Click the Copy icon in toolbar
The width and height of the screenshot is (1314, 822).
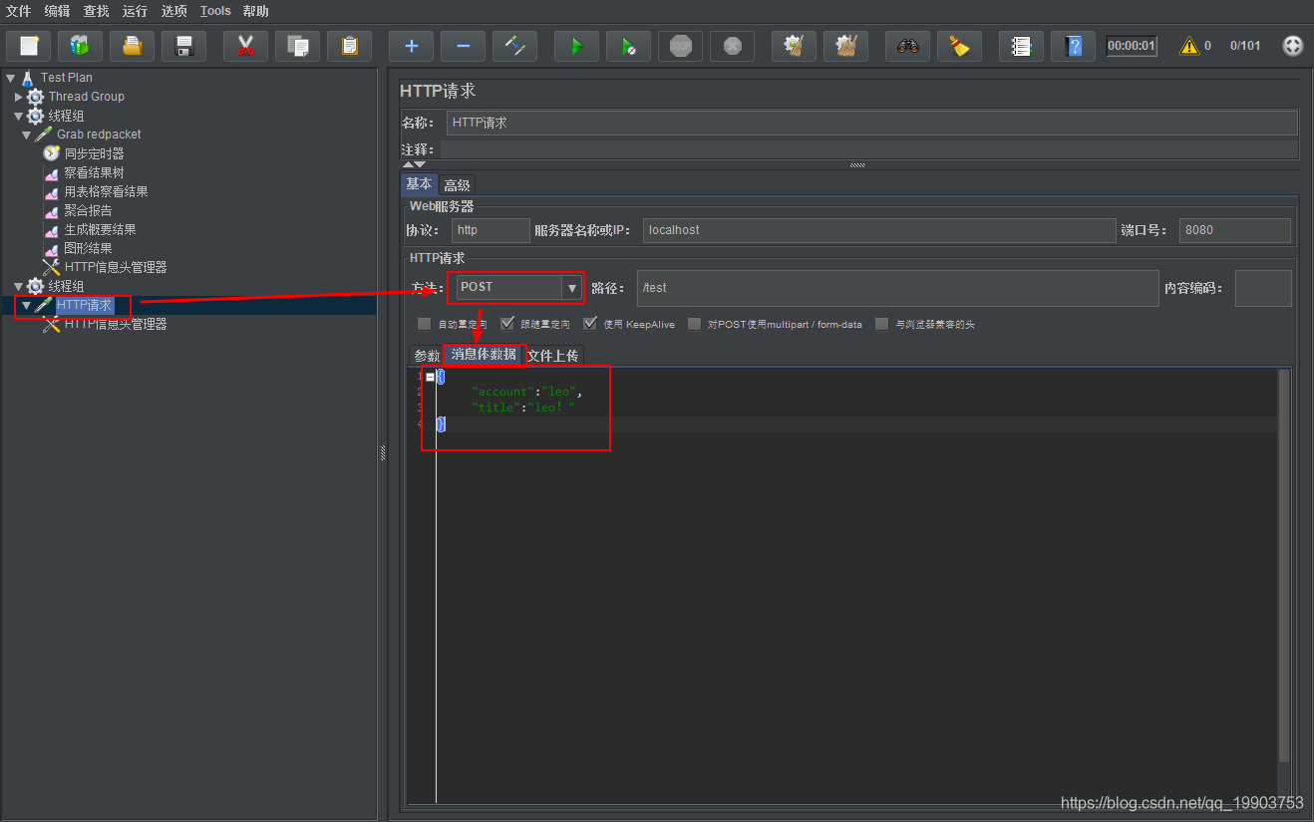(297, 46)
